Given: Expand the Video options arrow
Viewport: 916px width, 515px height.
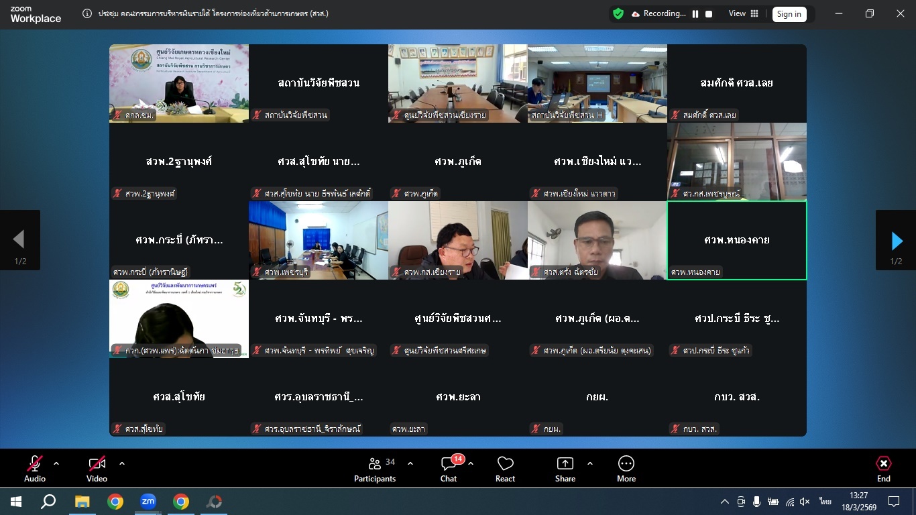Looking at the screenshot, I should [x=122, y=463].
